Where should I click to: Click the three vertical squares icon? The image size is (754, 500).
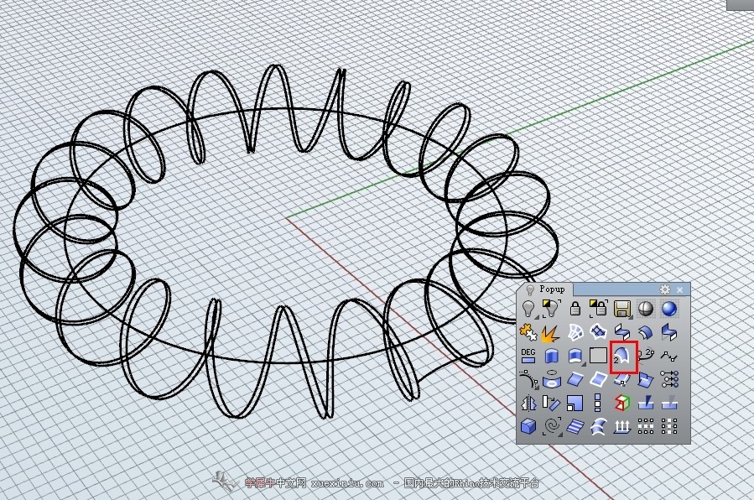[x=598, y=403]
